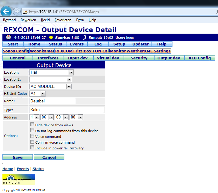Open the Events navigation tab
218x193 pixels.
pyautogui.click(x=77, y=44)
